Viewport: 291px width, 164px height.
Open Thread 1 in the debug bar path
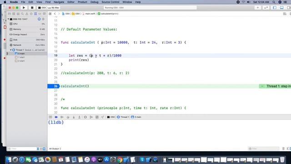tap(123, 117)
